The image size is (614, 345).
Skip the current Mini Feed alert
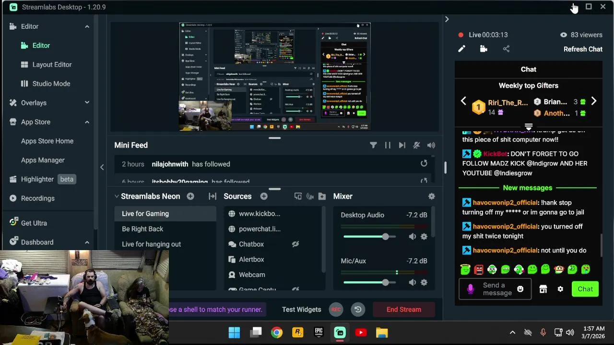point(402,145)
